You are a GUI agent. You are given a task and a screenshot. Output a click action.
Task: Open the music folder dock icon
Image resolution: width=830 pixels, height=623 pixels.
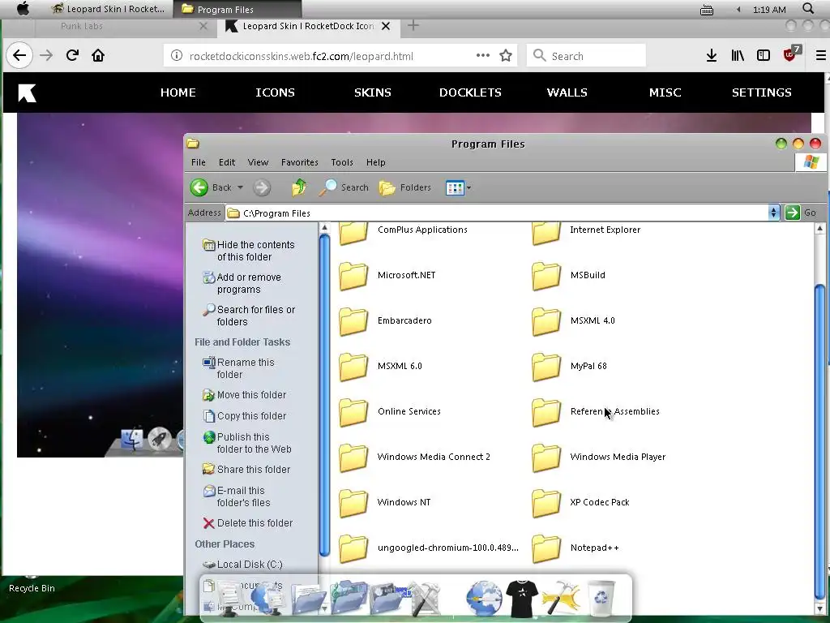(348, 599)
